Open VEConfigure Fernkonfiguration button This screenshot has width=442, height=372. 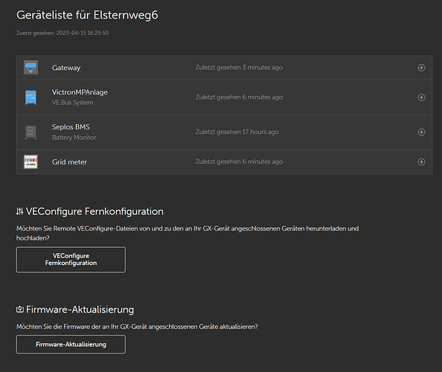[71, 260]
